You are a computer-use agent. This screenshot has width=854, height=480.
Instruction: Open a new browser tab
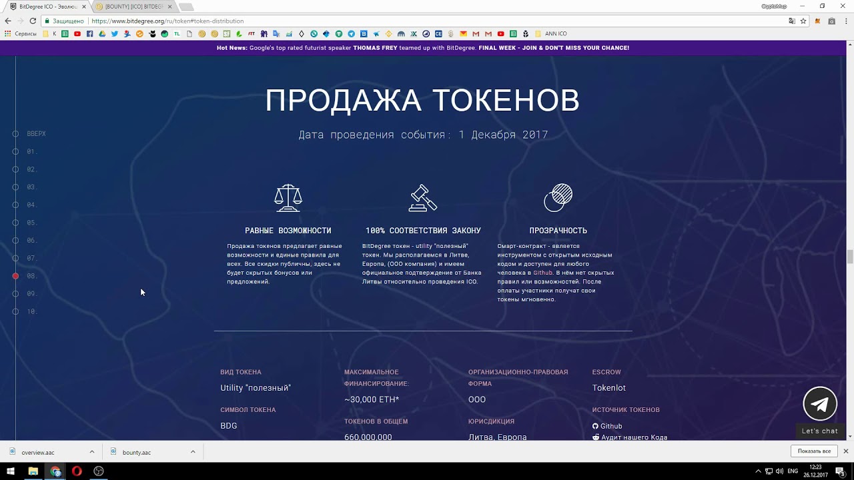(x=186, y=7)
